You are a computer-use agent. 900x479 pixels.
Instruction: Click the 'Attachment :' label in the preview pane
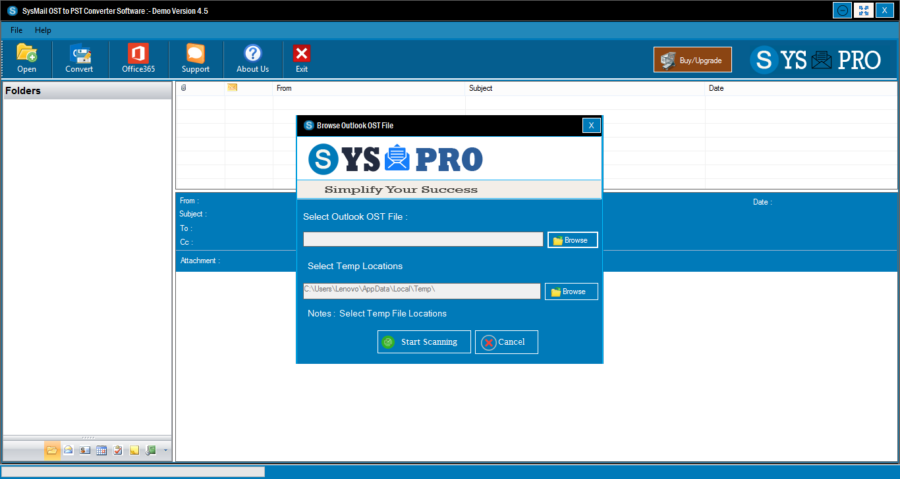[x=200, y=261]
